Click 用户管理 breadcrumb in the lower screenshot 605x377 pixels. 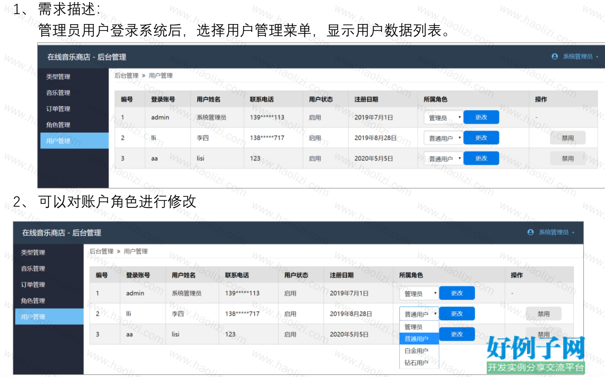[x=136, y=251]
